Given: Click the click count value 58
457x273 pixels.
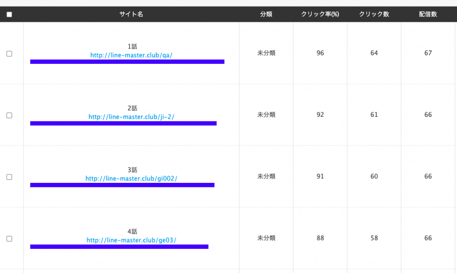Looking at the screenshot, I should coord(374,238).
